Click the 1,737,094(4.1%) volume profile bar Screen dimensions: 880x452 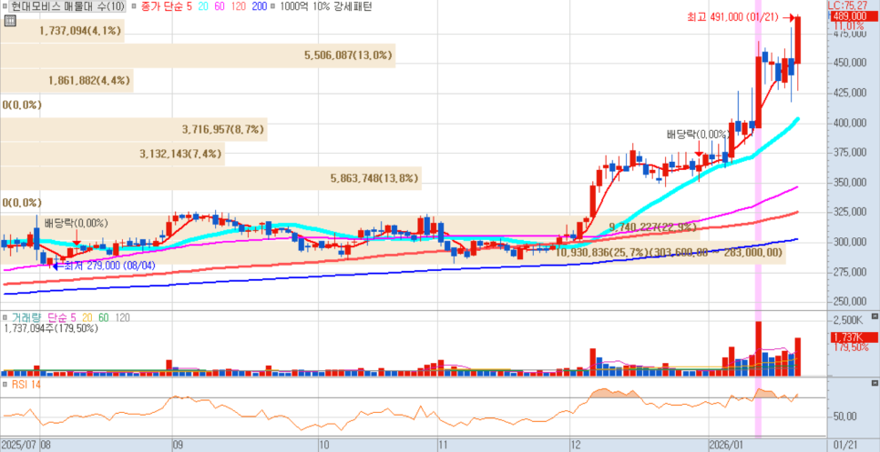(x=62, y=31)
